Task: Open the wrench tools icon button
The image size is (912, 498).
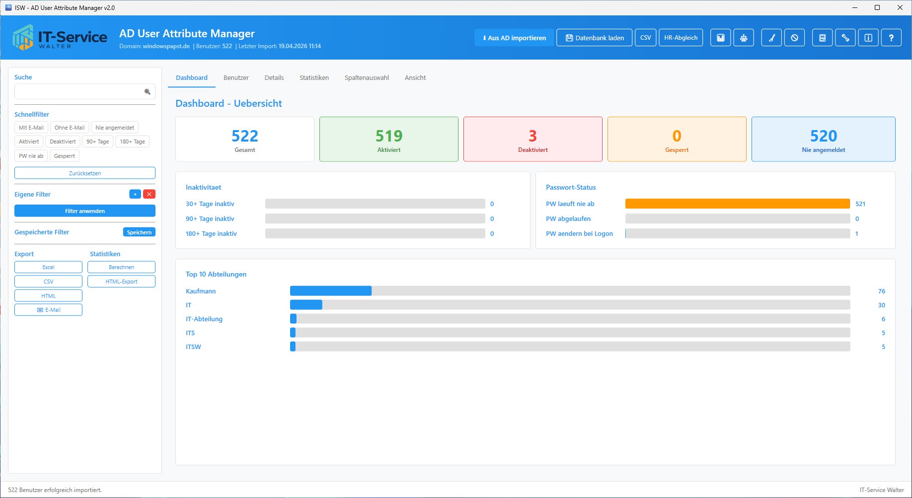Action: pos(845,38)
